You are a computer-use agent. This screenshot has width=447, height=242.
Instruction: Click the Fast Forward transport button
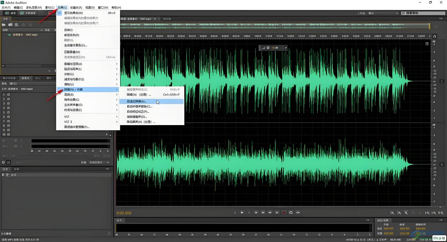pyautogui.click(x=270, y=213)
